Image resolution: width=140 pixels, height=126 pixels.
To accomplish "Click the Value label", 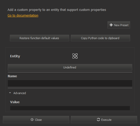I will point(15,102).
